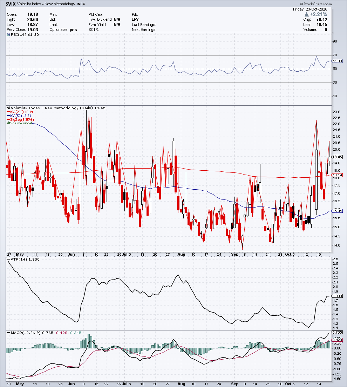Screen dimensions: 347x387
Task: Click the volume bars icon beside Volume undef
Action: point(8,123)
